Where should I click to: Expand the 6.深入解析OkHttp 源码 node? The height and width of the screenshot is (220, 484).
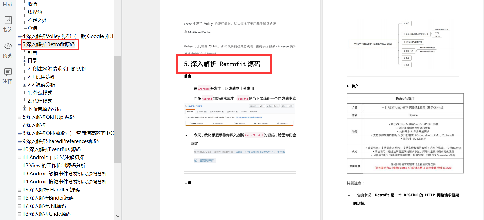click(19, 117)
